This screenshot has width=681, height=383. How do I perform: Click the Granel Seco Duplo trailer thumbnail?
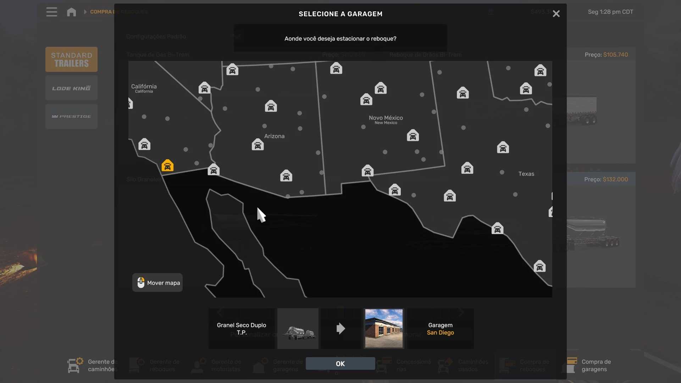click(298, 328)
